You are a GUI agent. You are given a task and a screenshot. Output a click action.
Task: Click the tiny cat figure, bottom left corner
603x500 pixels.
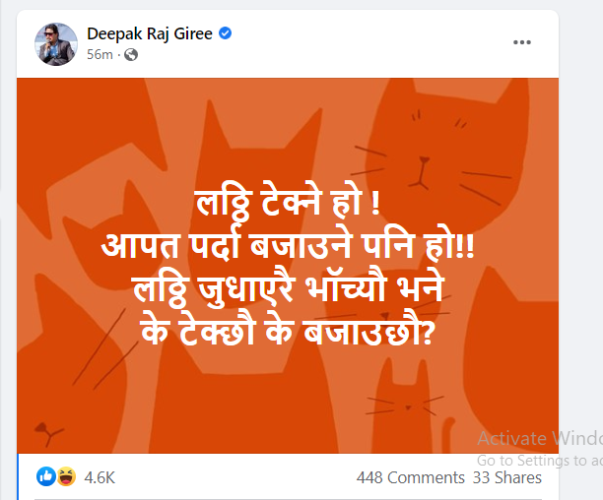pyautogui.click(x=44, y=429)
